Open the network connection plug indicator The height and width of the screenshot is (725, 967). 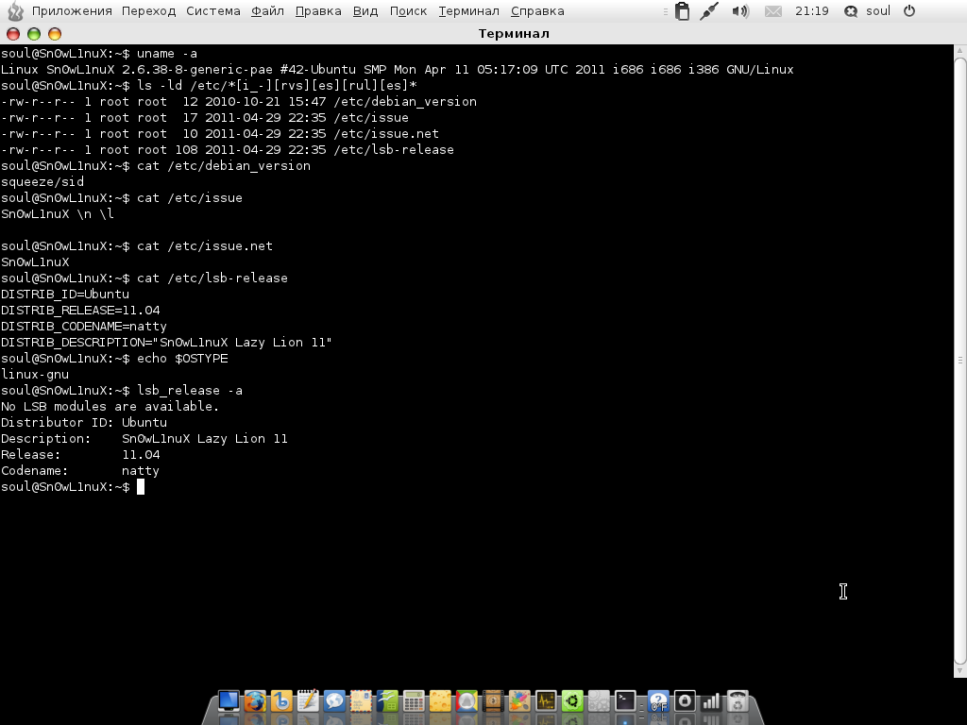pyautogui.click(x=710, y=11)
